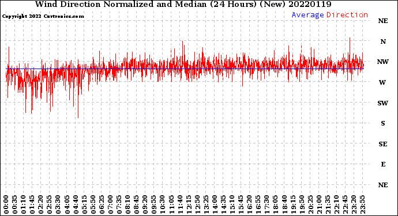Click the 06:25 time label
398x216 pixels.
(x=102, y=204)
